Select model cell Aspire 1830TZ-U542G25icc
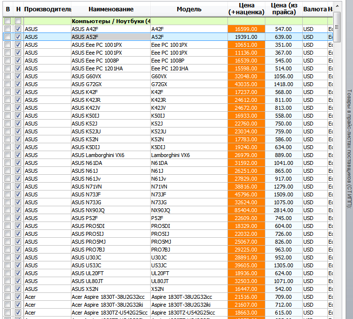 pos(189,313)
